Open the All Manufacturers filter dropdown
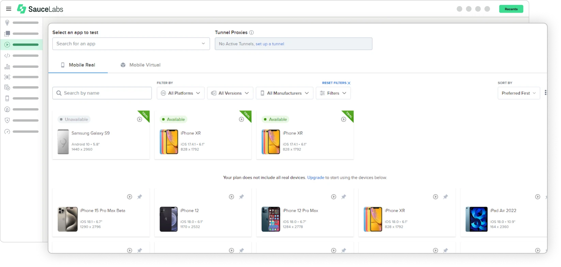Viewport: 561px width, 267px height. pos(285,93)
